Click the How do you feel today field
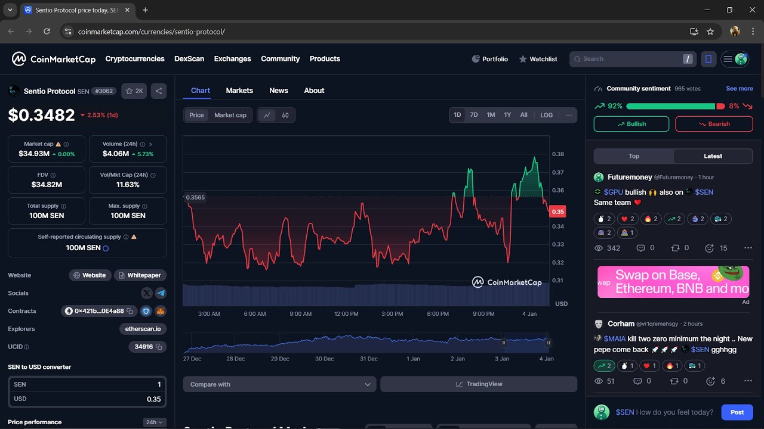This screenshot has width=764, height=429. point(664,412)
